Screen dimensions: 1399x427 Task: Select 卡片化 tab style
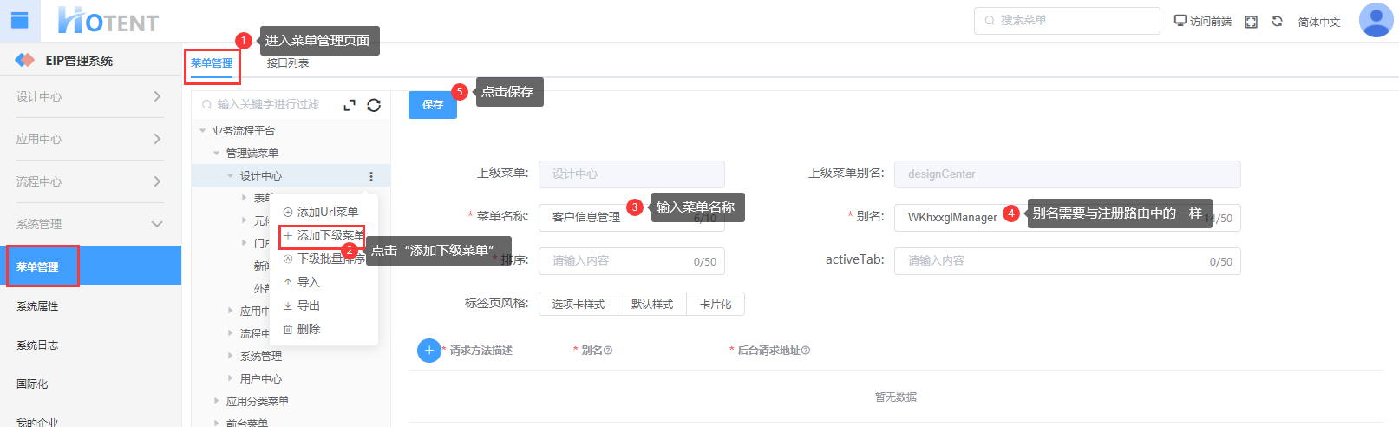[x=716, y=305]
